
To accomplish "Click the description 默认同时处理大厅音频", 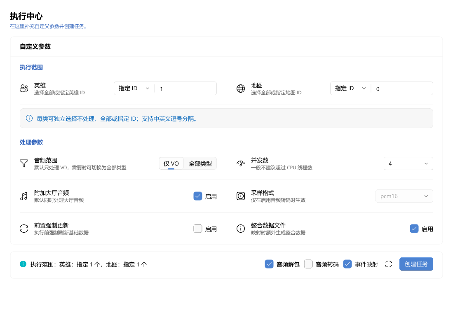I will pyautogui.click(x=59, y=200).
